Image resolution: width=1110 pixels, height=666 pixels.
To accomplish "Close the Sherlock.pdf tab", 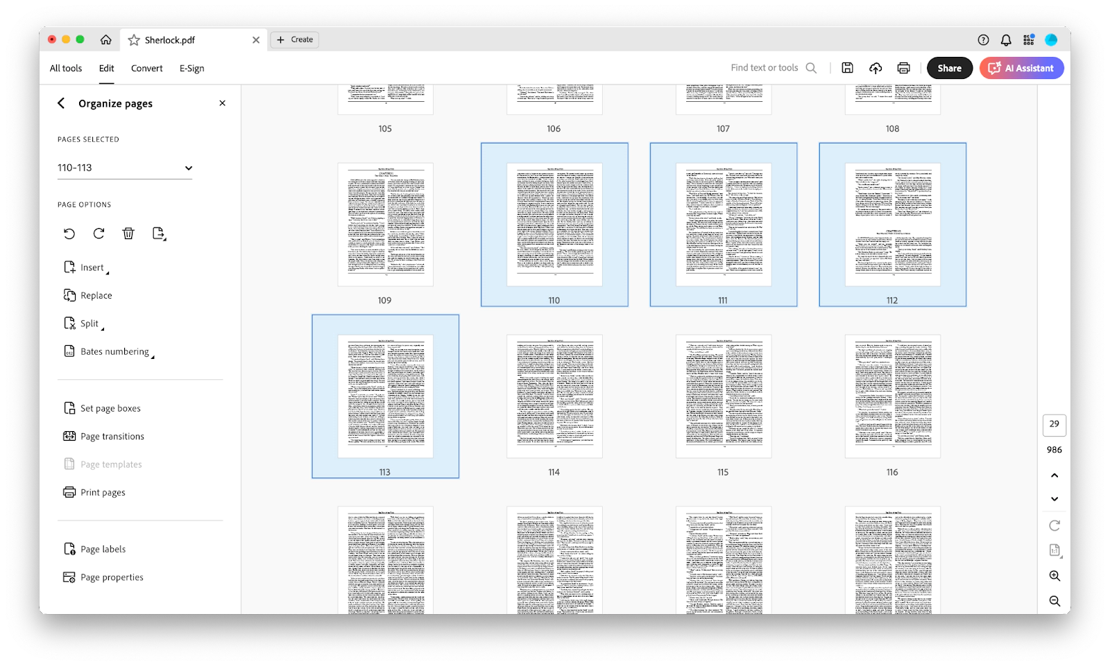I will pos(256,40).
